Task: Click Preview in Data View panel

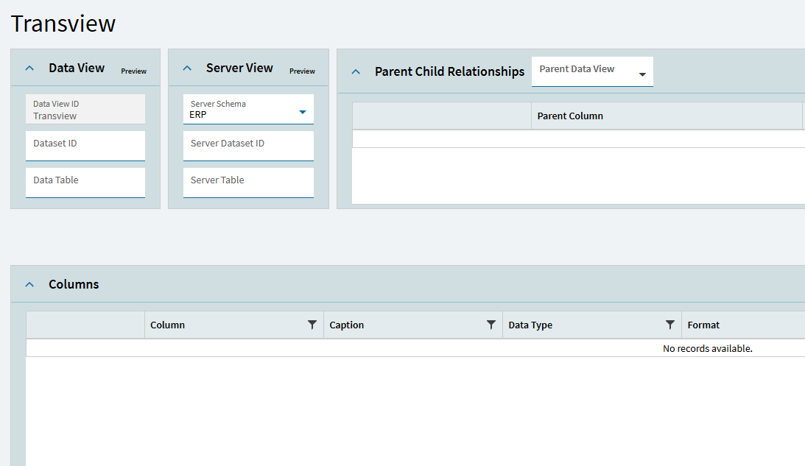Action: tap(134, 71)
